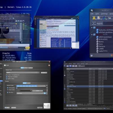This screenshot has width=113, height=113.
Task: Open the Edit menu in Kopete
Action: [x=97, y=14]
